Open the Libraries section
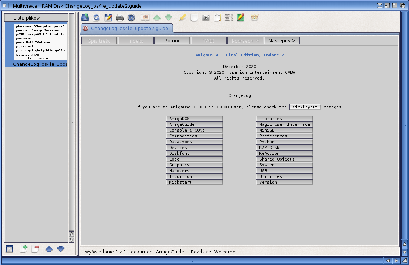The width and height of the screenshot is (409, 265). [284, 119]
